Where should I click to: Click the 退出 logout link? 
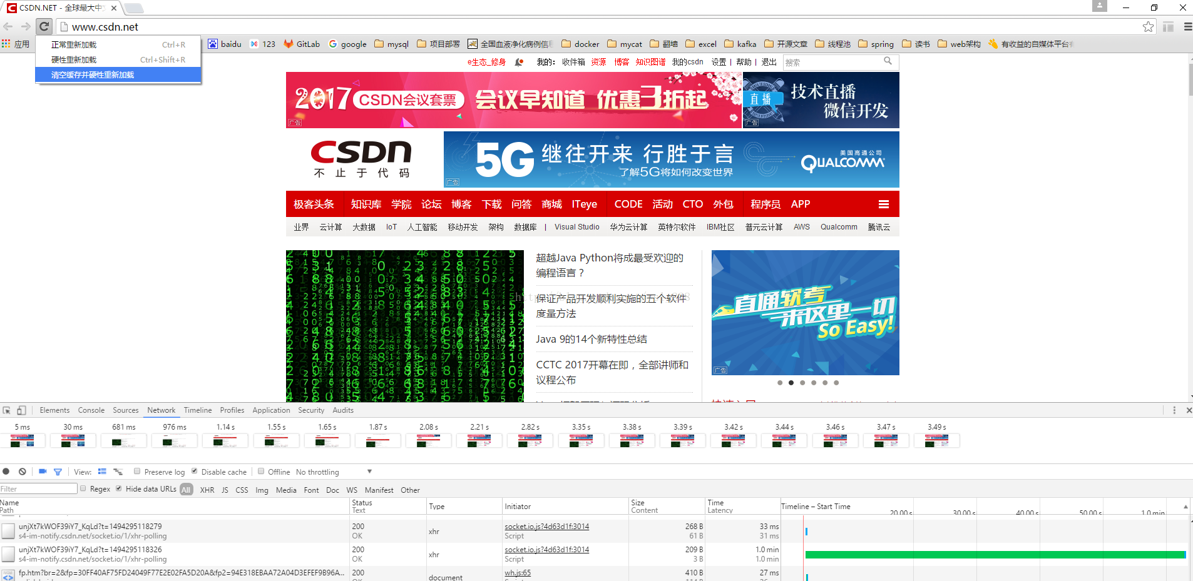[x=769, y=62]
